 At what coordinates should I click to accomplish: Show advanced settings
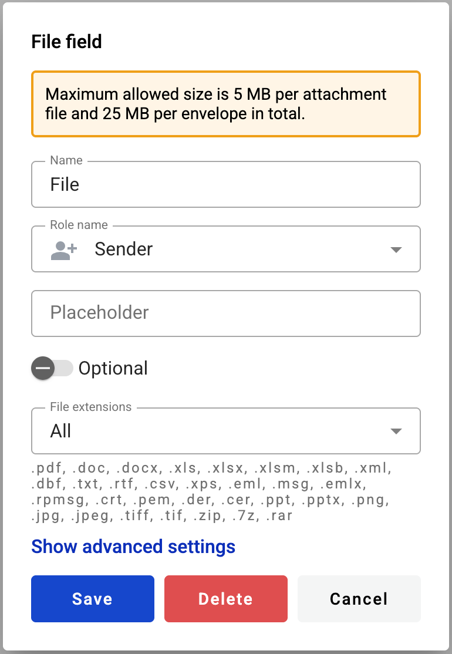pyautogui.click(x=133, y=547)
